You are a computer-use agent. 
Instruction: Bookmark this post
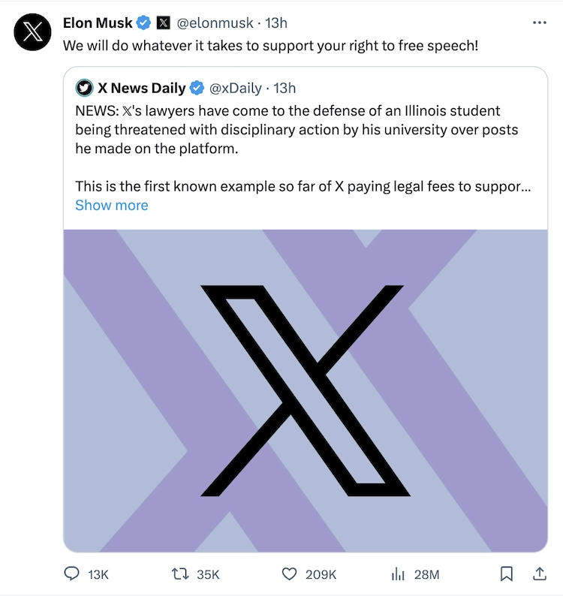[507, 574]
